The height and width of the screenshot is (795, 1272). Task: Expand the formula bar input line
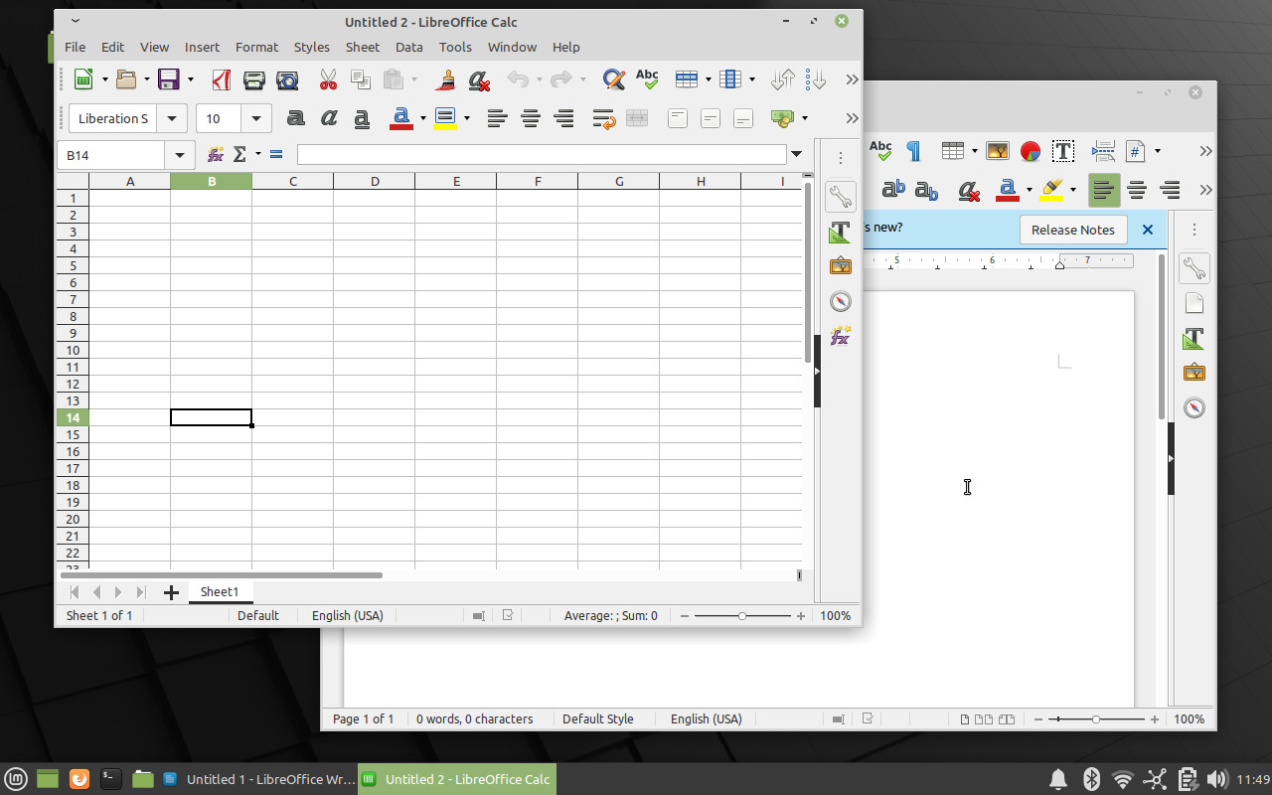tap(796, 155)
